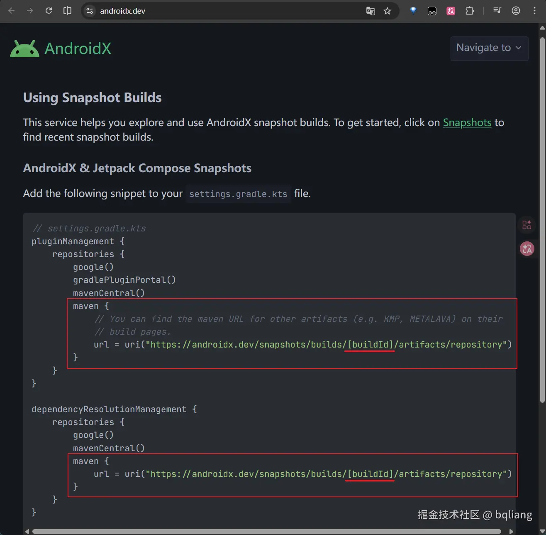The image size is (546, 535).
Task: Open media playback controls icon
Action: click(x=497, y=11)
